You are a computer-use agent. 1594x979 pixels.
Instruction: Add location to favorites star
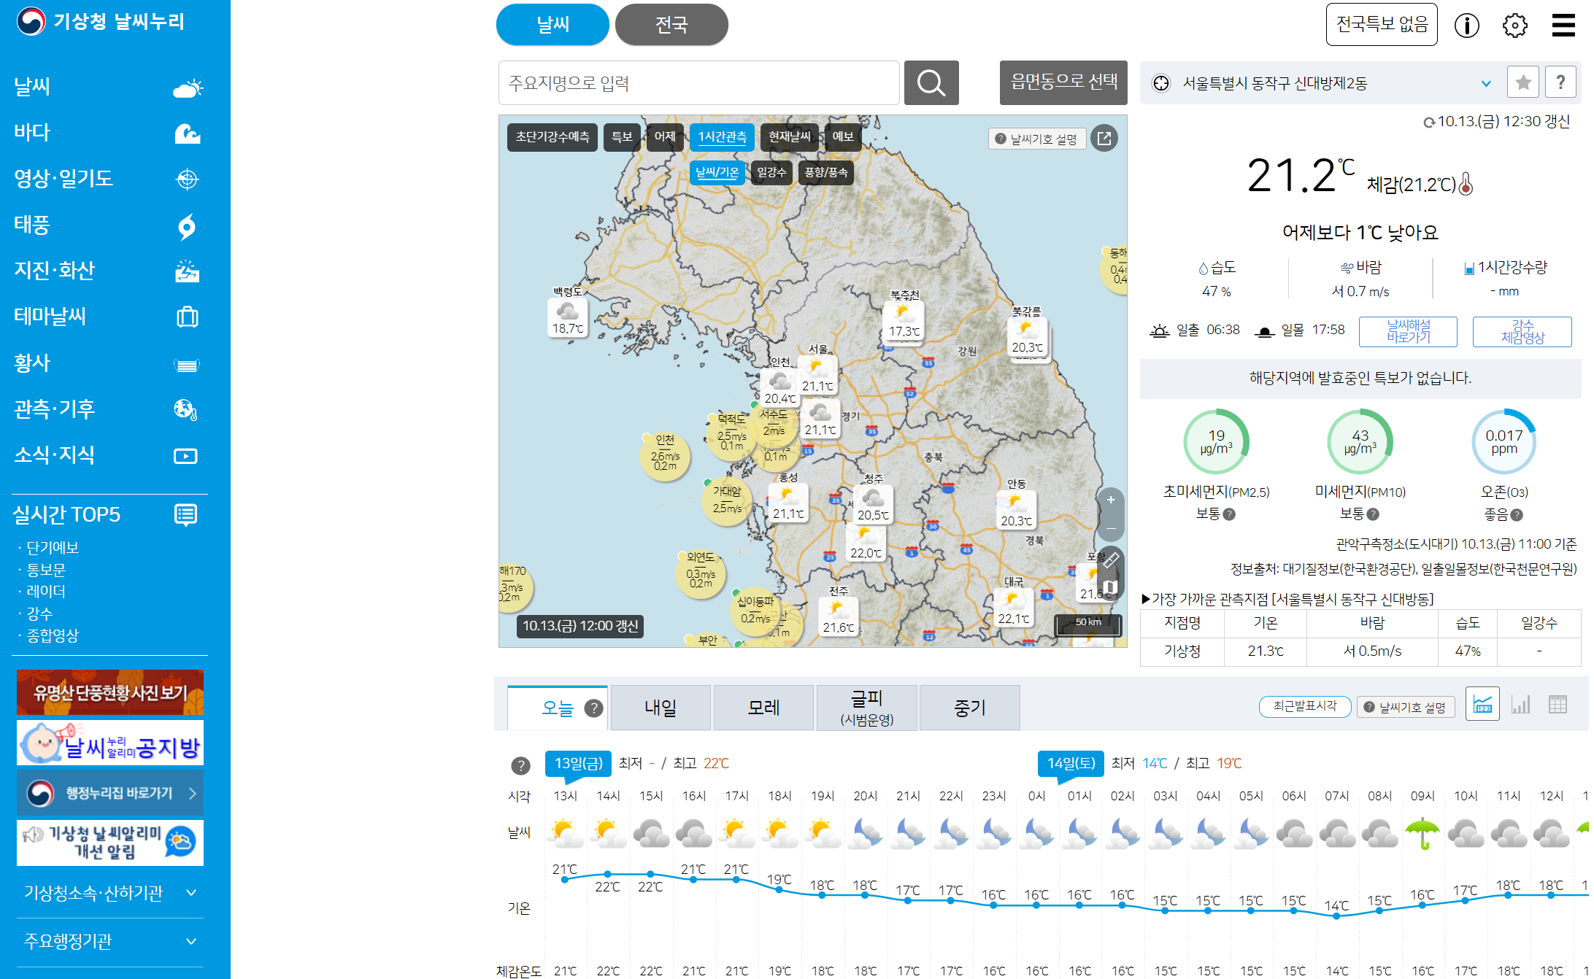point(1522,82)
